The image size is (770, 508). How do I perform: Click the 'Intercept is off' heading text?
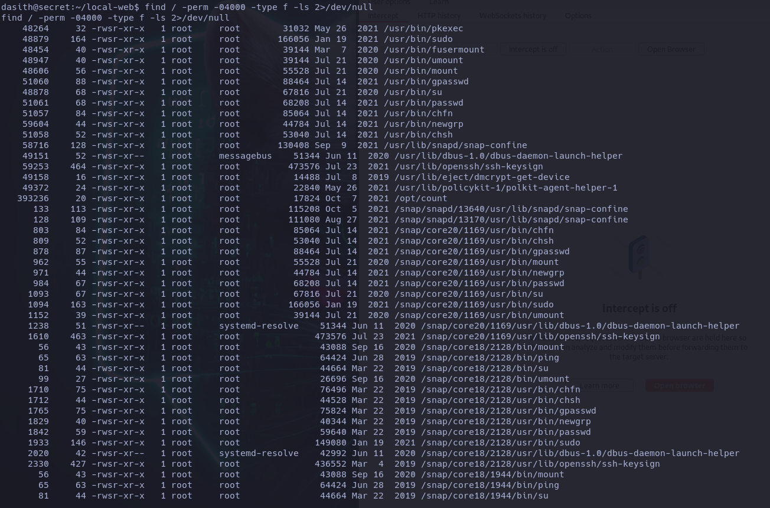tap(639, 308)
